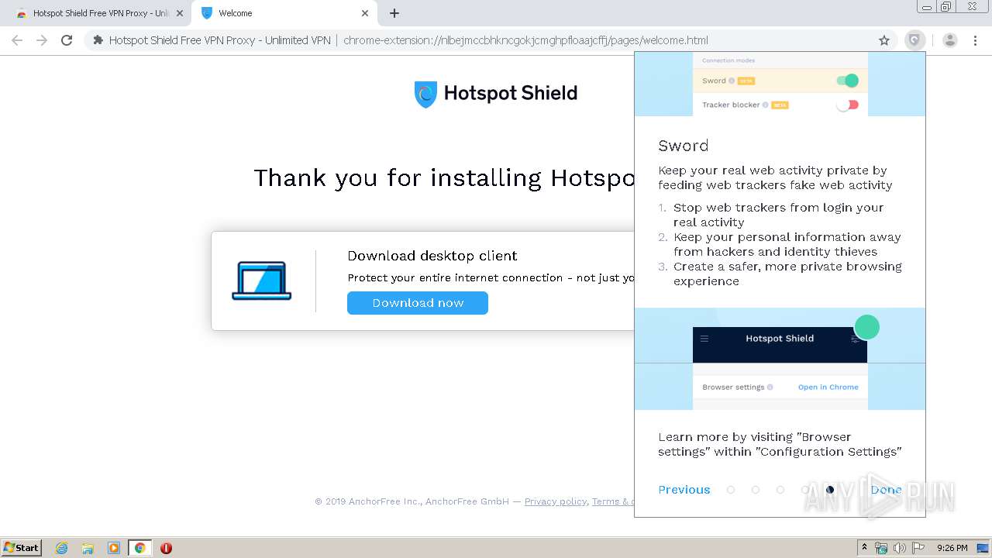The width and height of the screenshot is (992, 558).
Task: Jump to the first tutorial page dot
Action: coord(731,490)
